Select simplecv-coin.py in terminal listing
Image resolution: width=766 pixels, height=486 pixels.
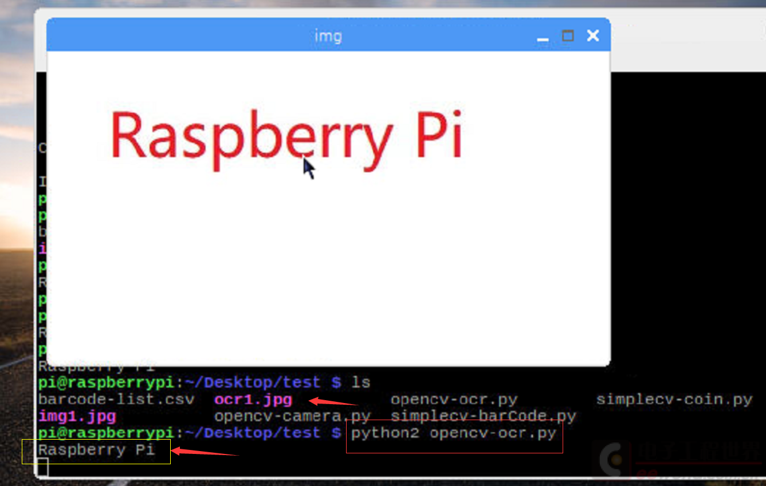point(674,400)
